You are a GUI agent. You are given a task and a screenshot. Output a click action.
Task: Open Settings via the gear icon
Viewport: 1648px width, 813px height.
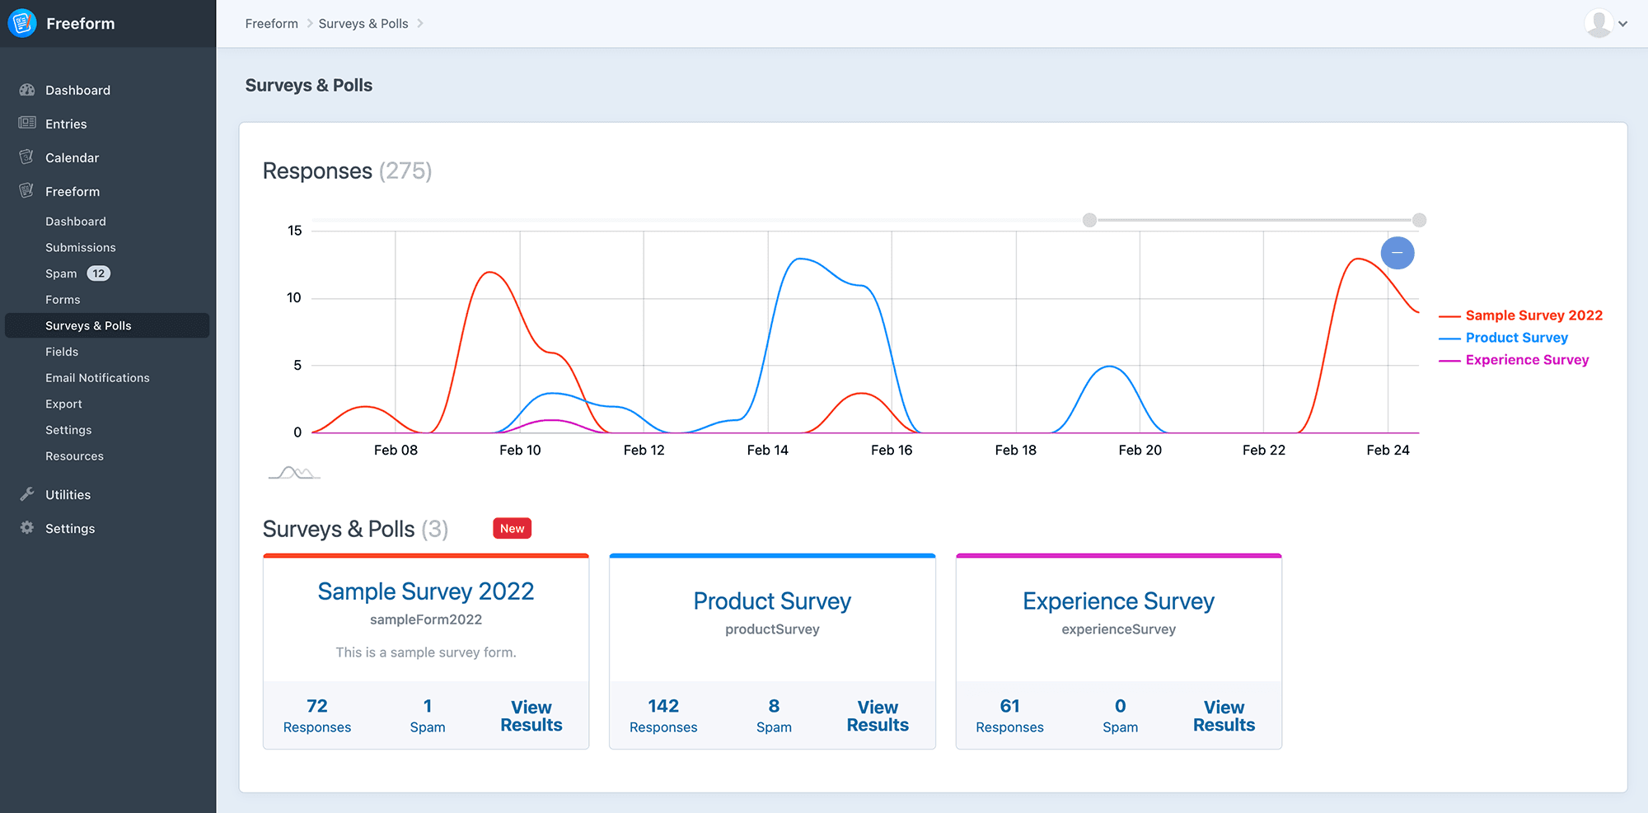27,528
